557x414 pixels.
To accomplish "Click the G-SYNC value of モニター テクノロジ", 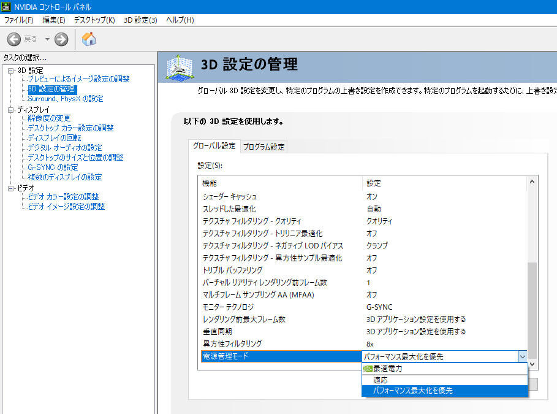I will 379,307.
